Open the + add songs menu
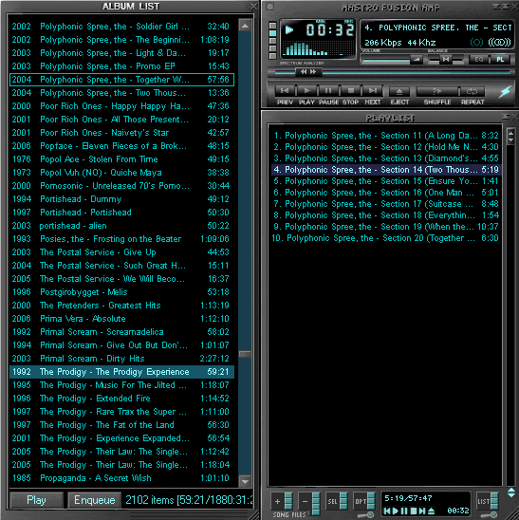 point(282,501)
